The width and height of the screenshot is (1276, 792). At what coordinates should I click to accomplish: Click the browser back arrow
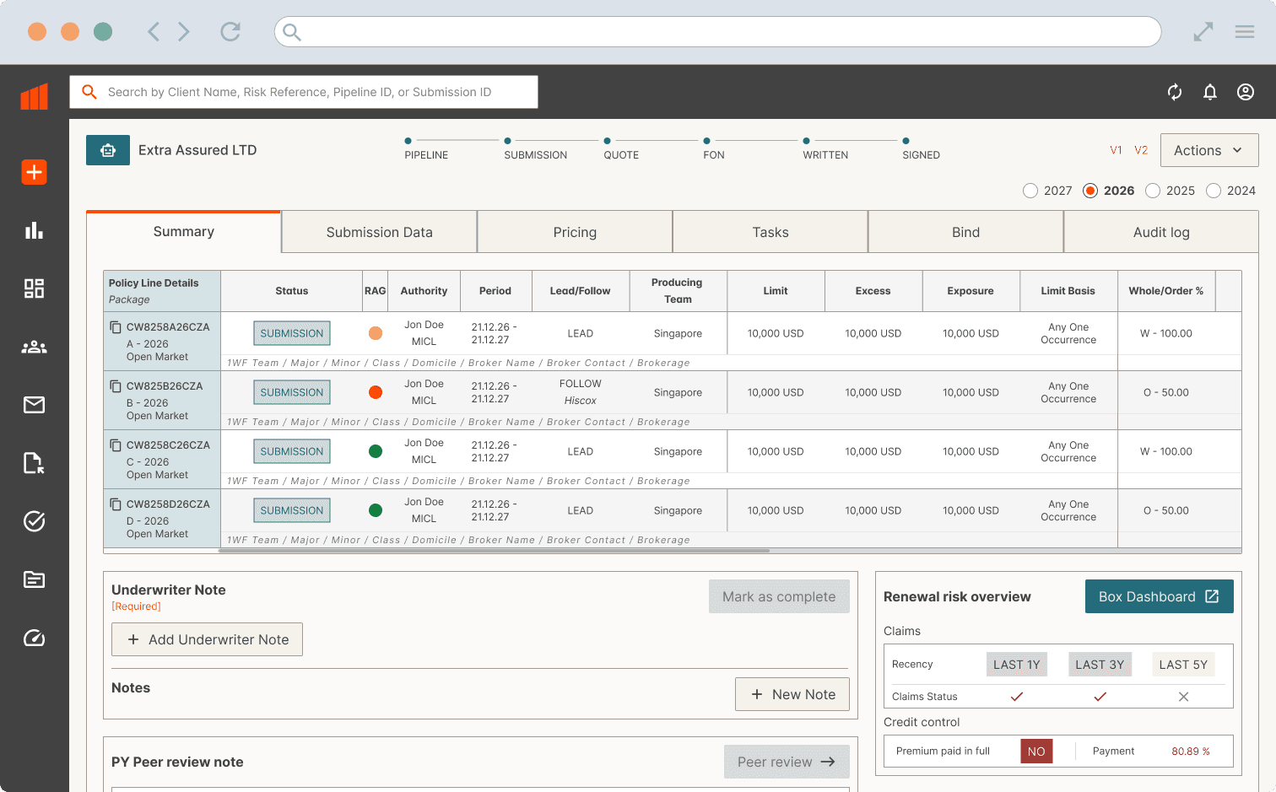[x=153, y=32]
